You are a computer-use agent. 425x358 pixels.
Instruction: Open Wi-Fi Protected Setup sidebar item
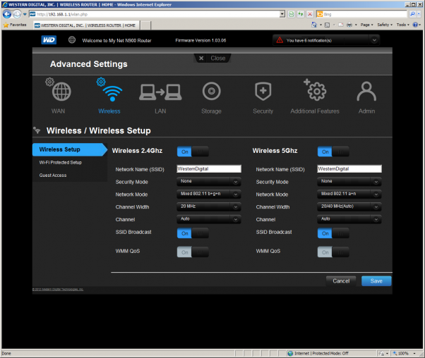[x=61, y=162]
